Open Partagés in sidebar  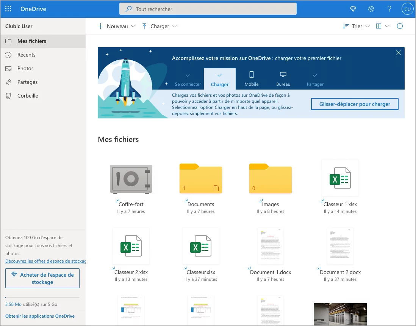tap(43, 82)
